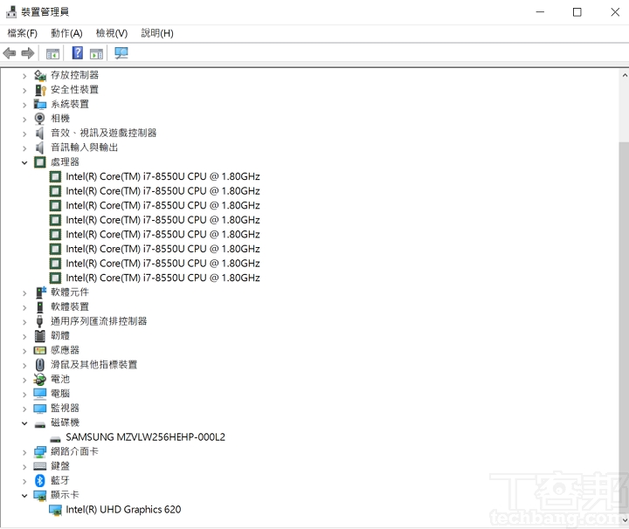
Task: Click the Forward arrow toolbar icon
Action: click(x=28, y=53)
